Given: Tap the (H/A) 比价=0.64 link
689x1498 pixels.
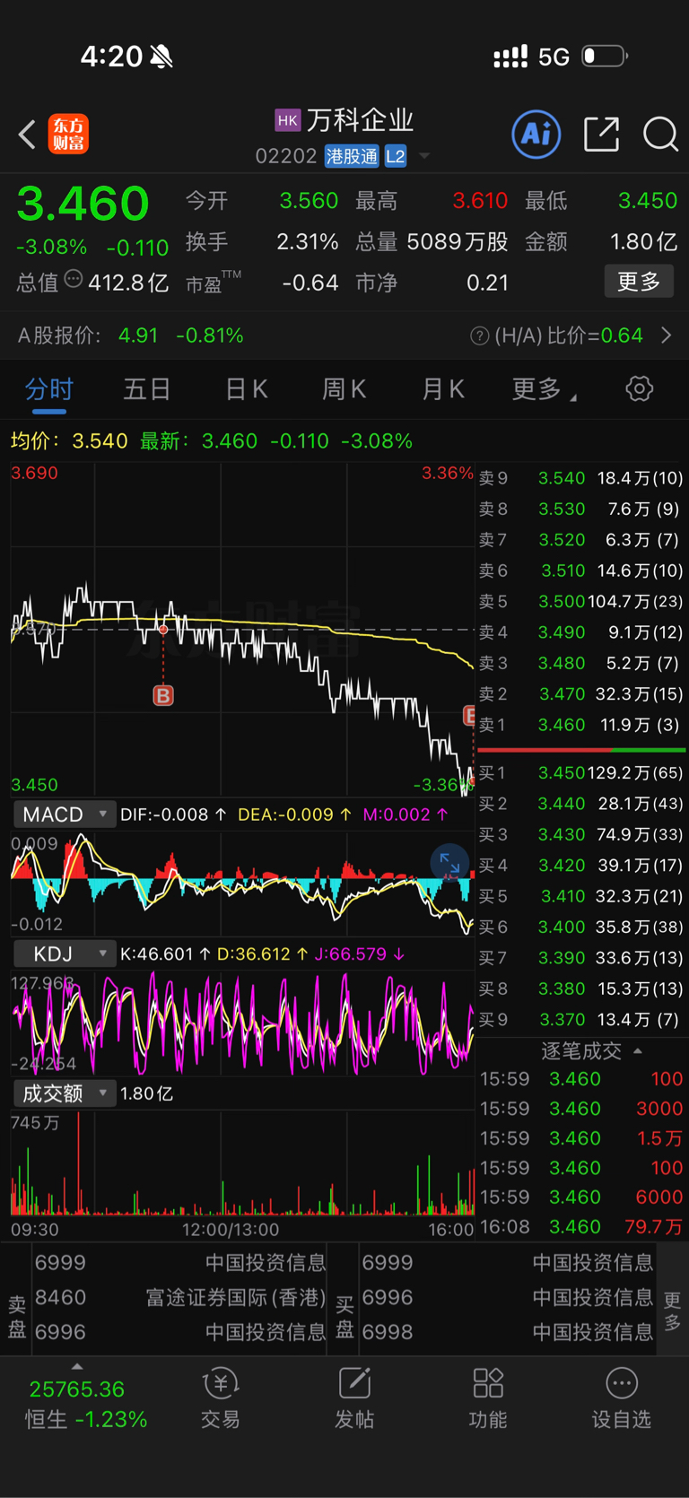Looking at the screenshot, I should tap(569, 335).
